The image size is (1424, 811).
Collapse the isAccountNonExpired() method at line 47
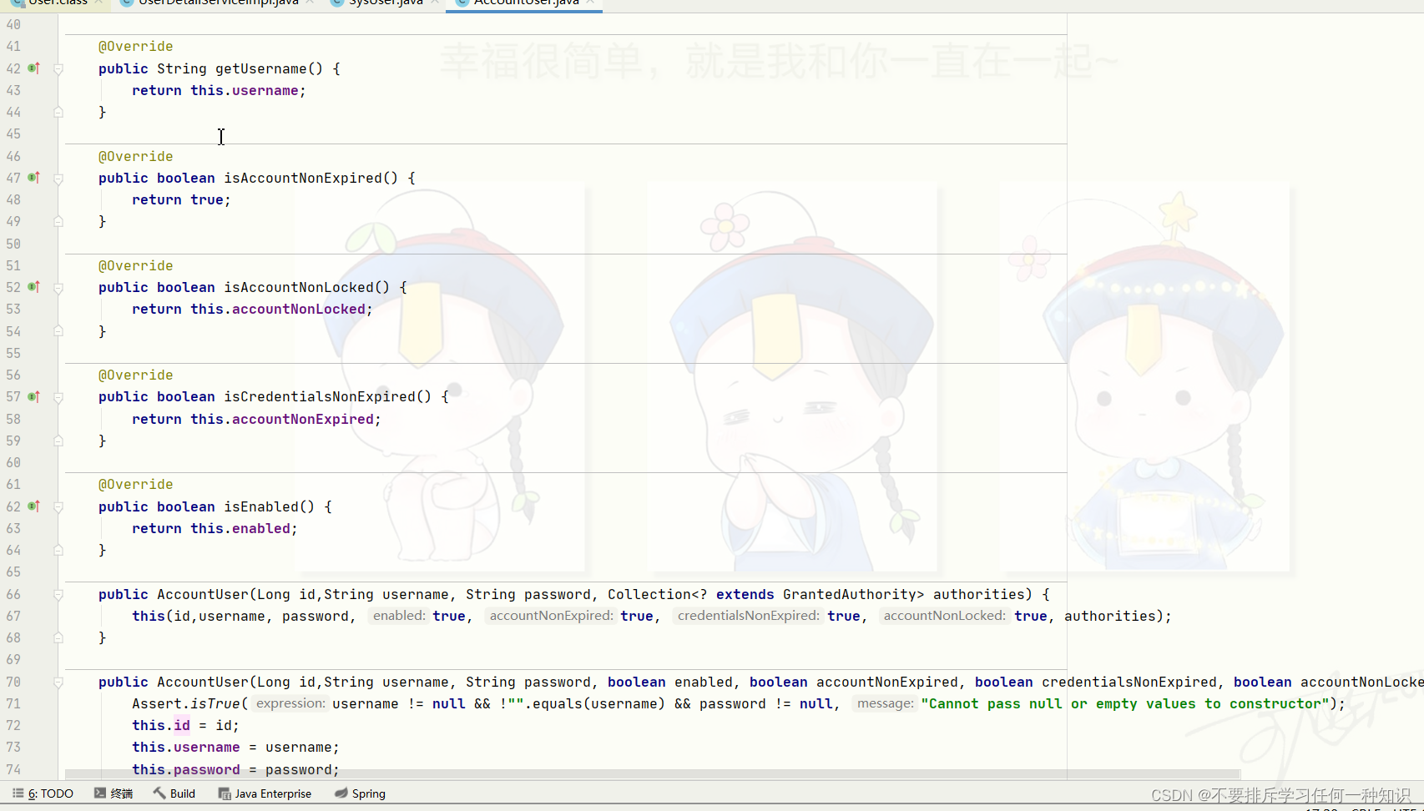click(x=58, y=179)
